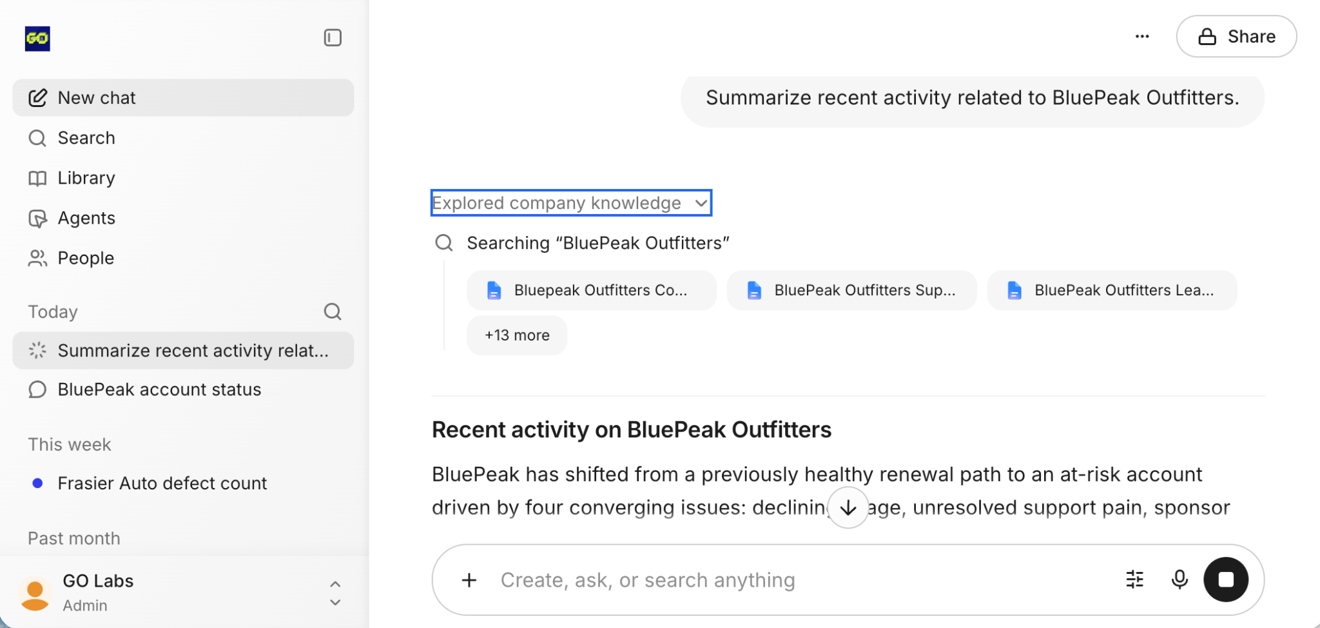Click the scroll-to-bottom arrow button

pyautogui.click(x=848, y=508)
